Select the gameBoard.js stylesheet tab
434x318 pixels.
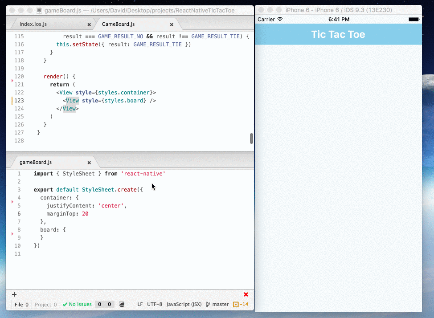tap(36, 162)
